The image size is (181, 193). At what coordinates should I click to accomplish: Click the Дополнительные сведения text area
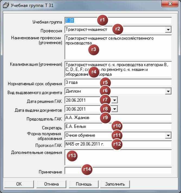(118, 158)
